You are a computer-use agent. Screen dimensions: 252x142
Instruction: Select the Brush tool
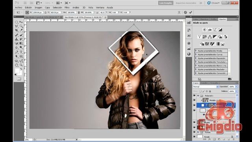pos(21,35)
